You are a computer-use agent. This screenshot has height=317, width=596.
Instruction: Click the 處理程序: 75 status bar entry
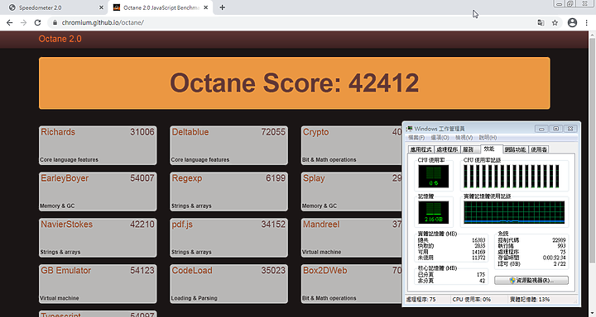[421, 300]
